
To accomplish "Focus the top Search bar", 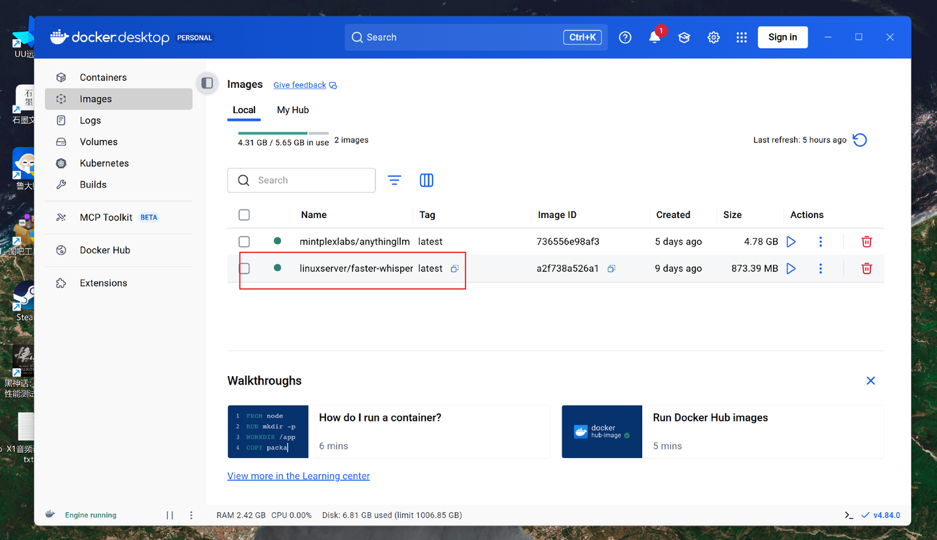I will (x=476, y=37).
